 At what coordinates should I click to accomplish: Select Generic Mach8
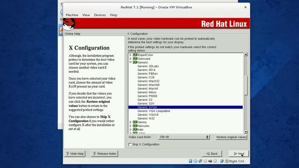[148, 89]
